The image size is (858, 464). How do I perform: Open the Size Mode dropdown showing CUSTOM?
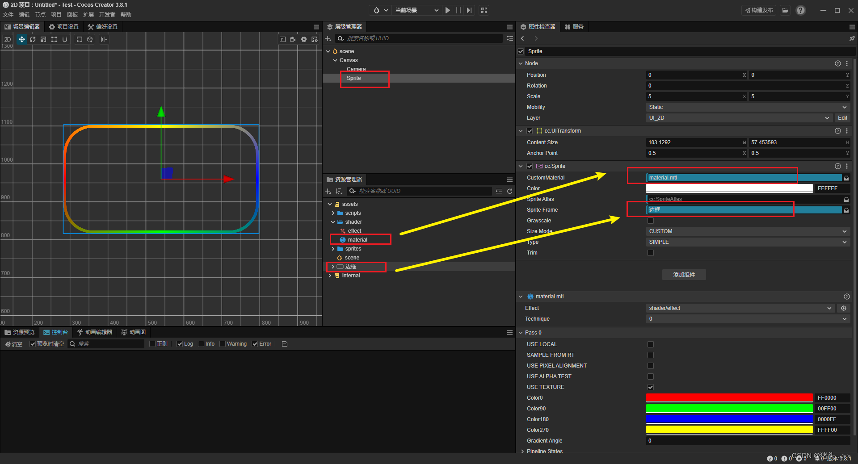[746, 231]
